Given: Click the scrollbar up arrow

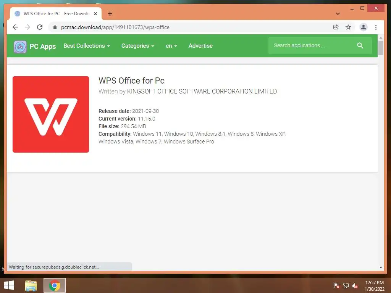Looking at the screenshot, I should (381, 38).
